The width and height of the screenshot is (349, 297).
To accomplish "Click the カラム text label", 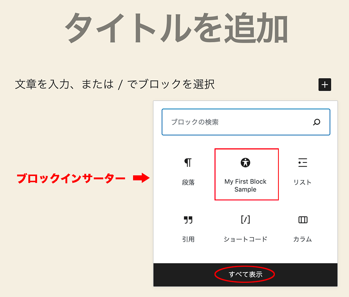I will click(302, 239).
